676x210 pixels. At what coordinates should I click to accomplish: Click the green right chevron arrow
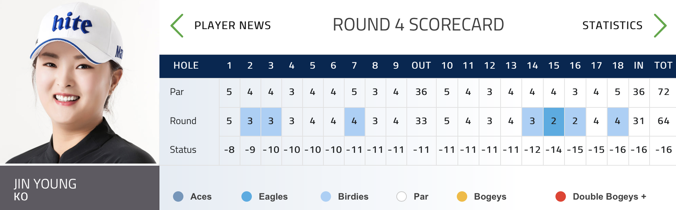660,26
